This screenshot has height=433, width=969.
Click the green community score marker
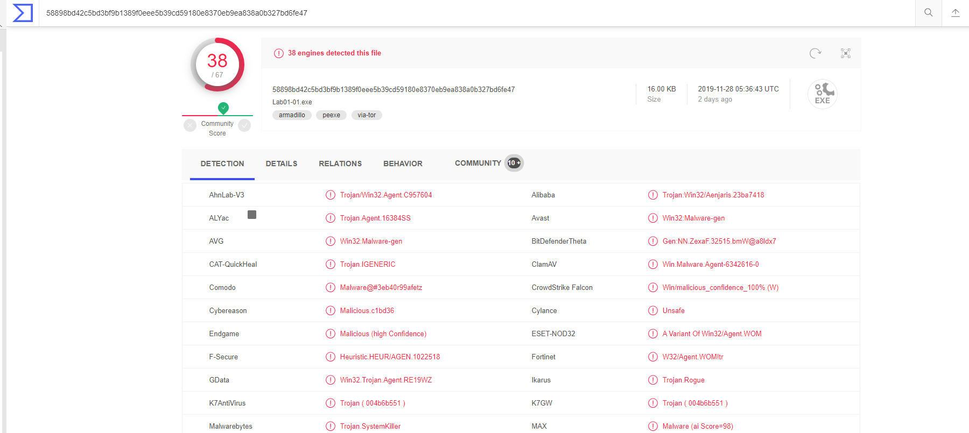pos(223,108)
